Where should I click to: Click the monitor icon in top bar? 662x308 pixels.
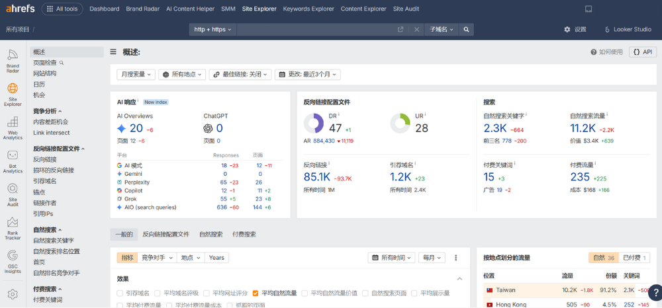588,9
